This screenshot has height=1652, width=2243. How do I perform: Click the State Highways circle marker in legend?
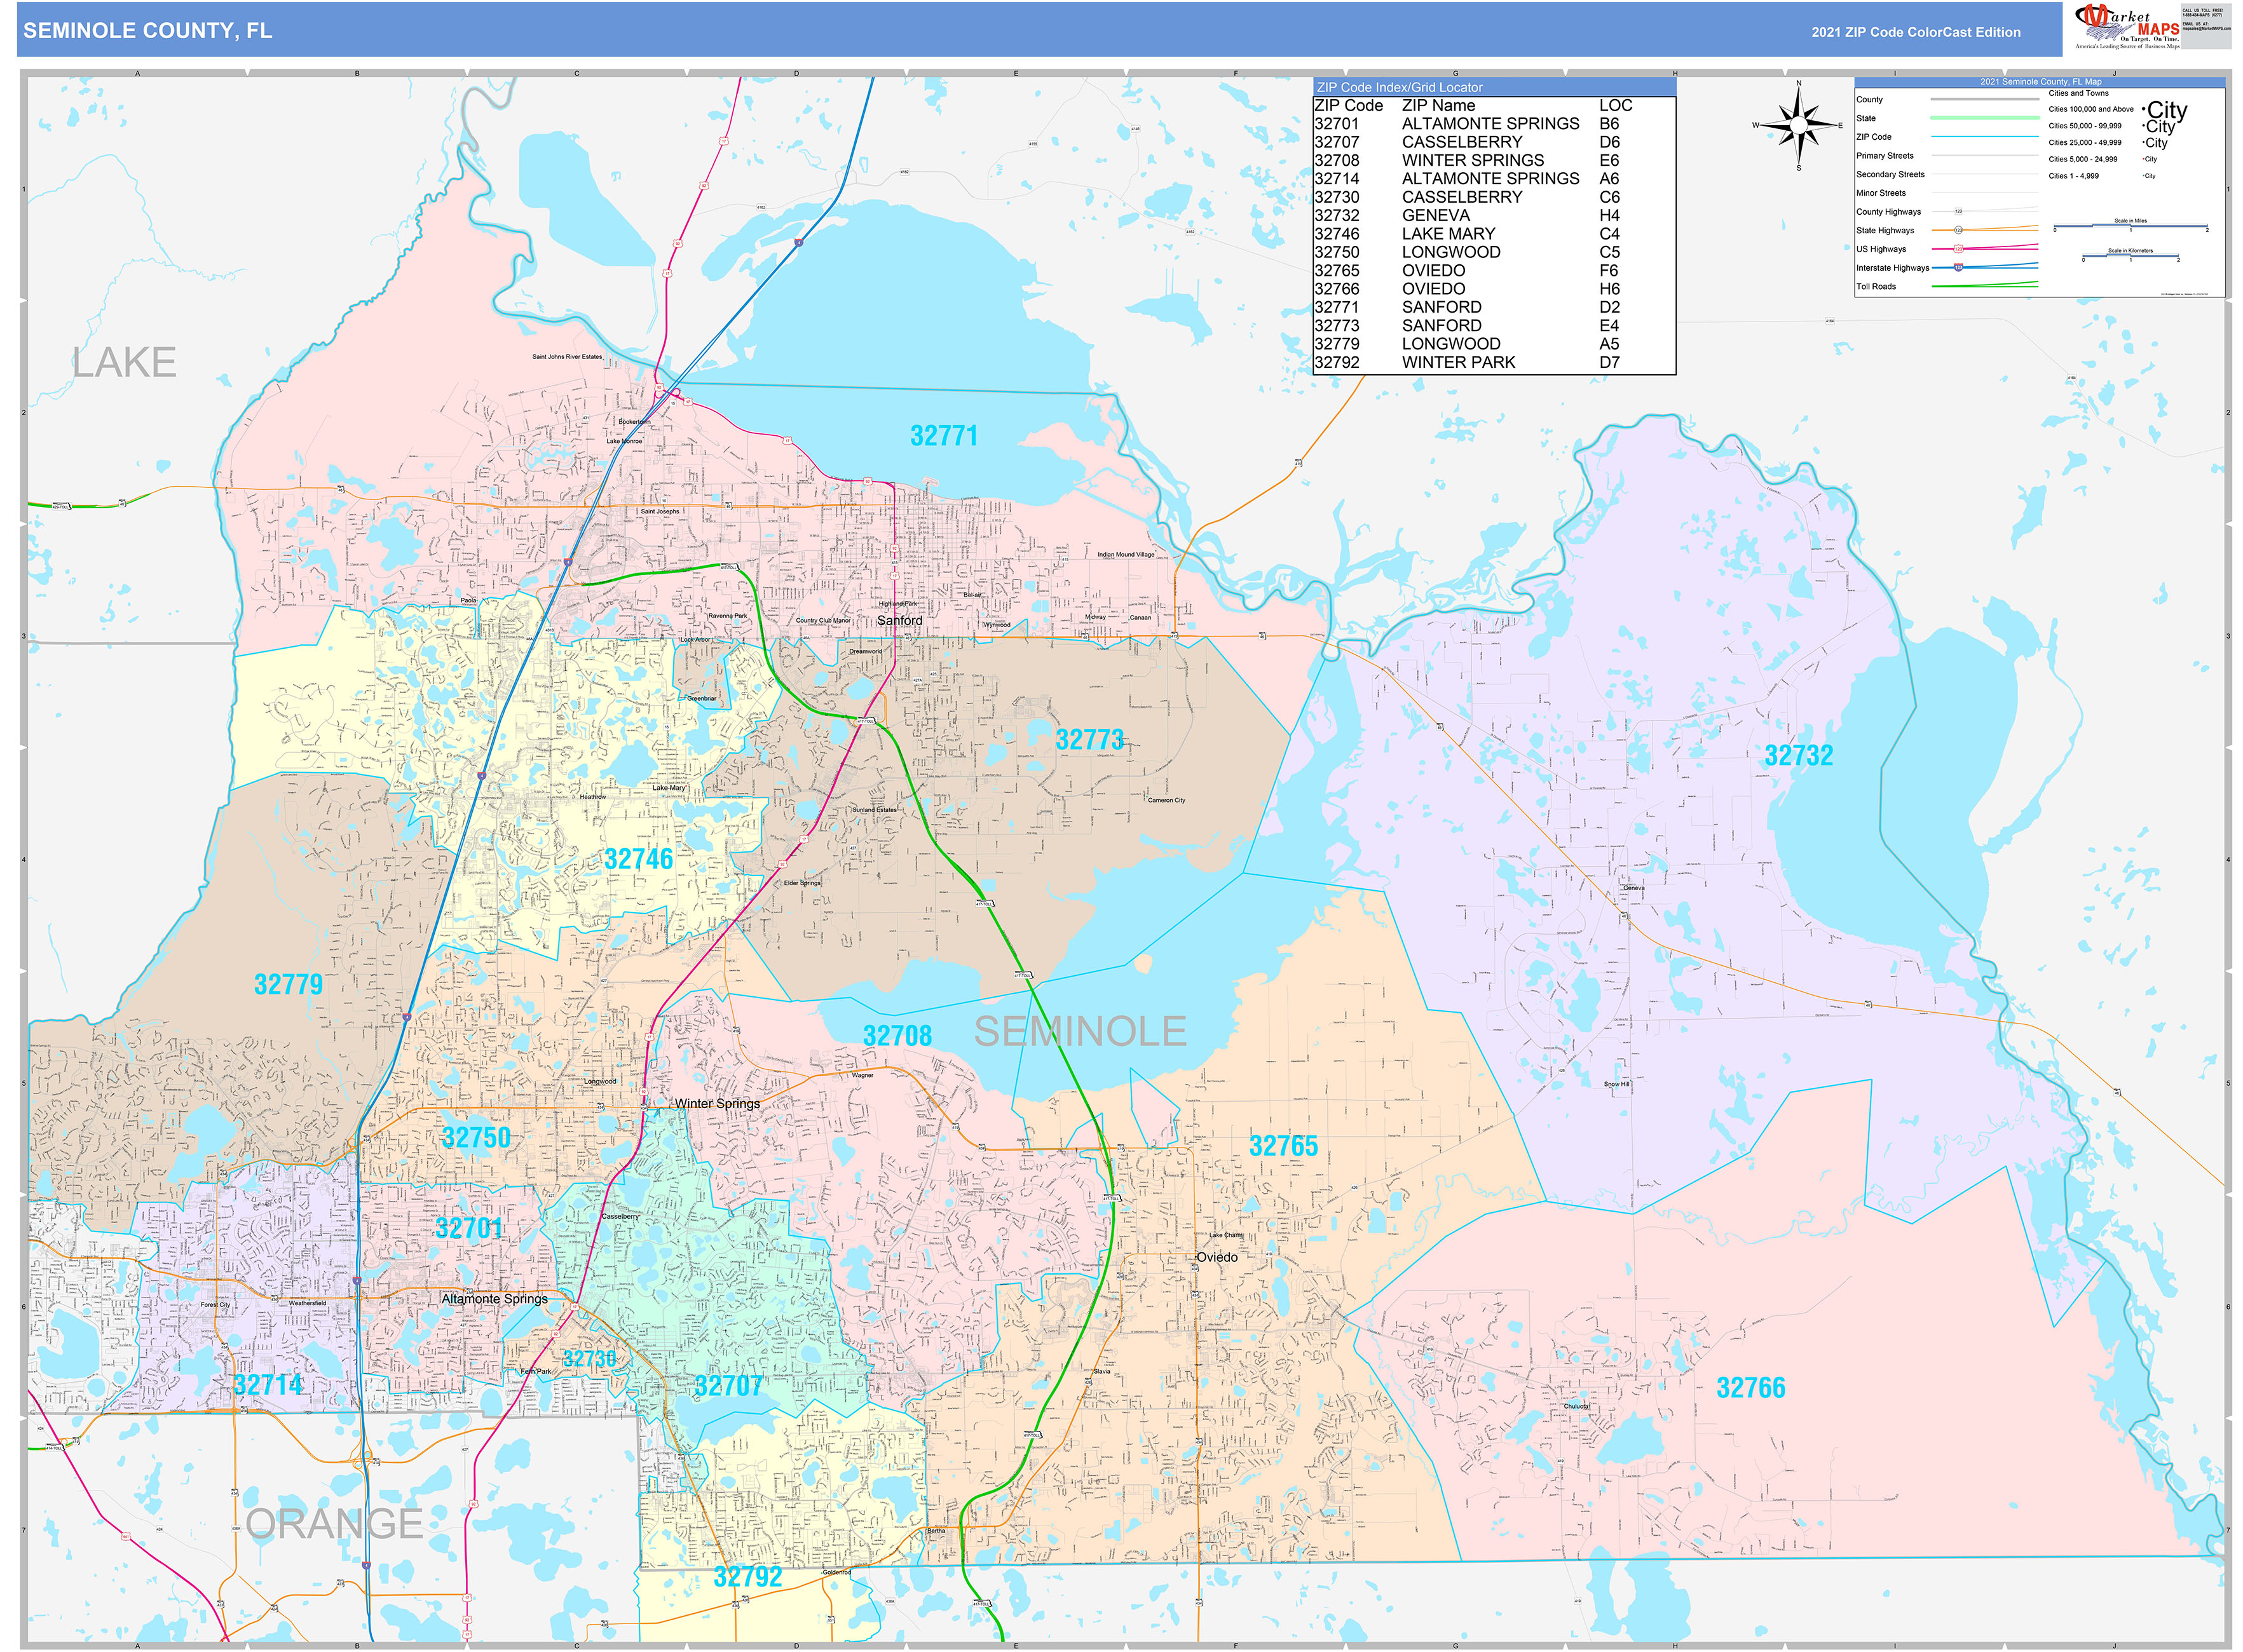1958,230
